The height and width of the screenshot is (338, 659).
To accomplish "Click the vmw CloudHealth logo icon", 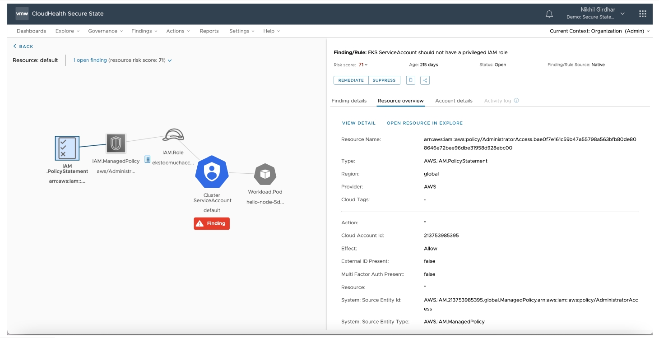I will click(x=22, y=14).
